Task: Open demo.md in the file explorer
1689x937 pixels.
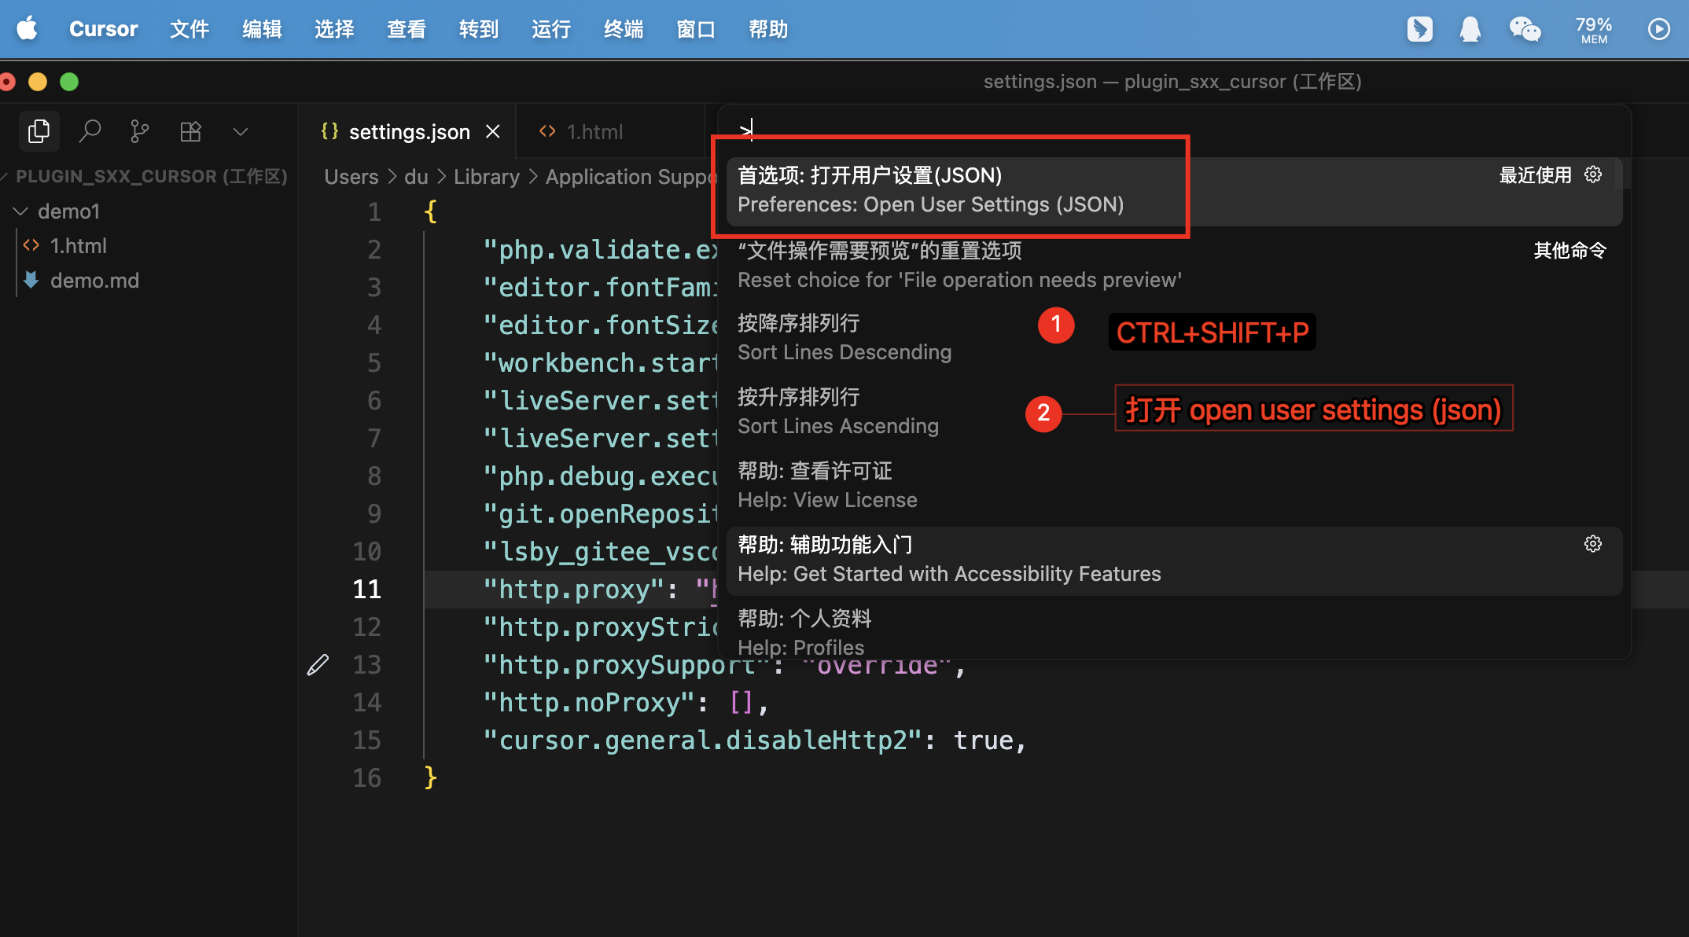Action: coord(94,281)
